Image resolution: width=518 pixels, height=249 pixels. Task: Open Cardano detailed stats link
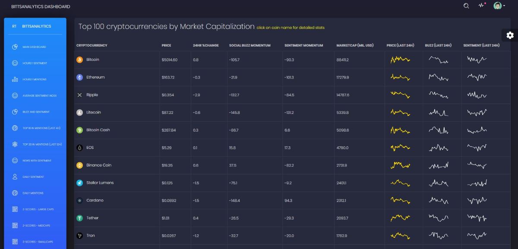[x=95, y=200]
